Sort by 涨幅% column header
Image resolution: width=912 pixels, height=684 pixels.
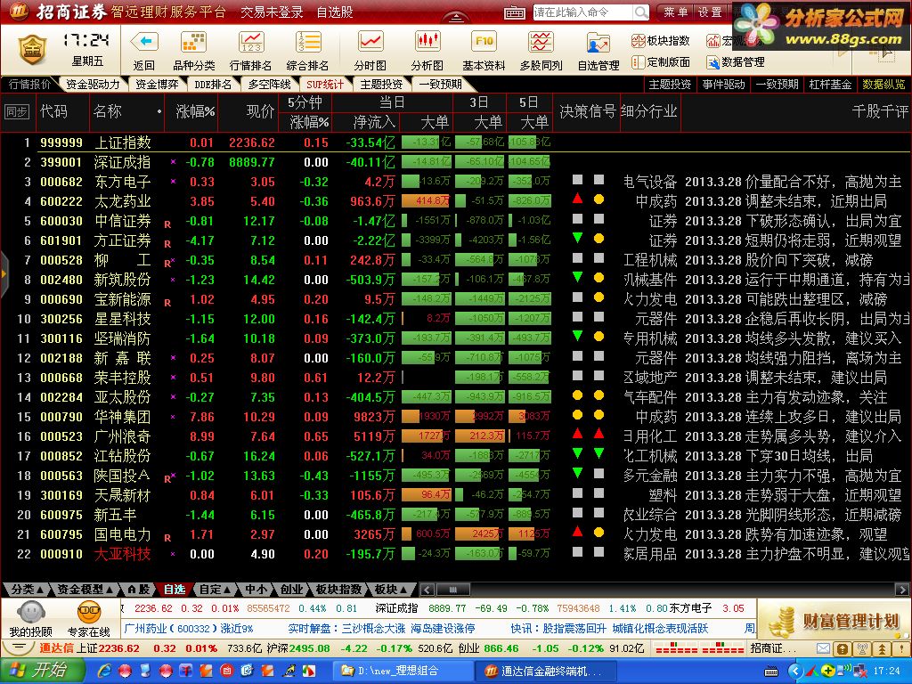(x=195, y=111)
